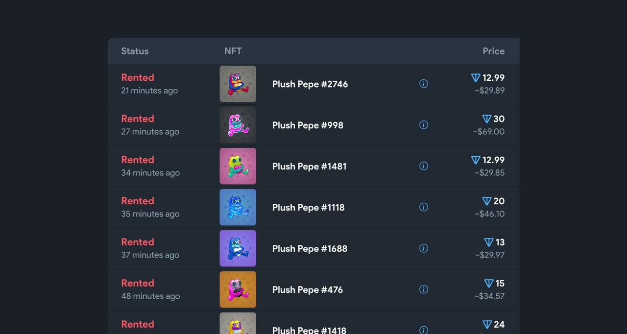This screenshot has height=334, width=627.
Task: View details icon for Plush Pepe #1118
Action: pyautogui.click(x=424, y=207)
